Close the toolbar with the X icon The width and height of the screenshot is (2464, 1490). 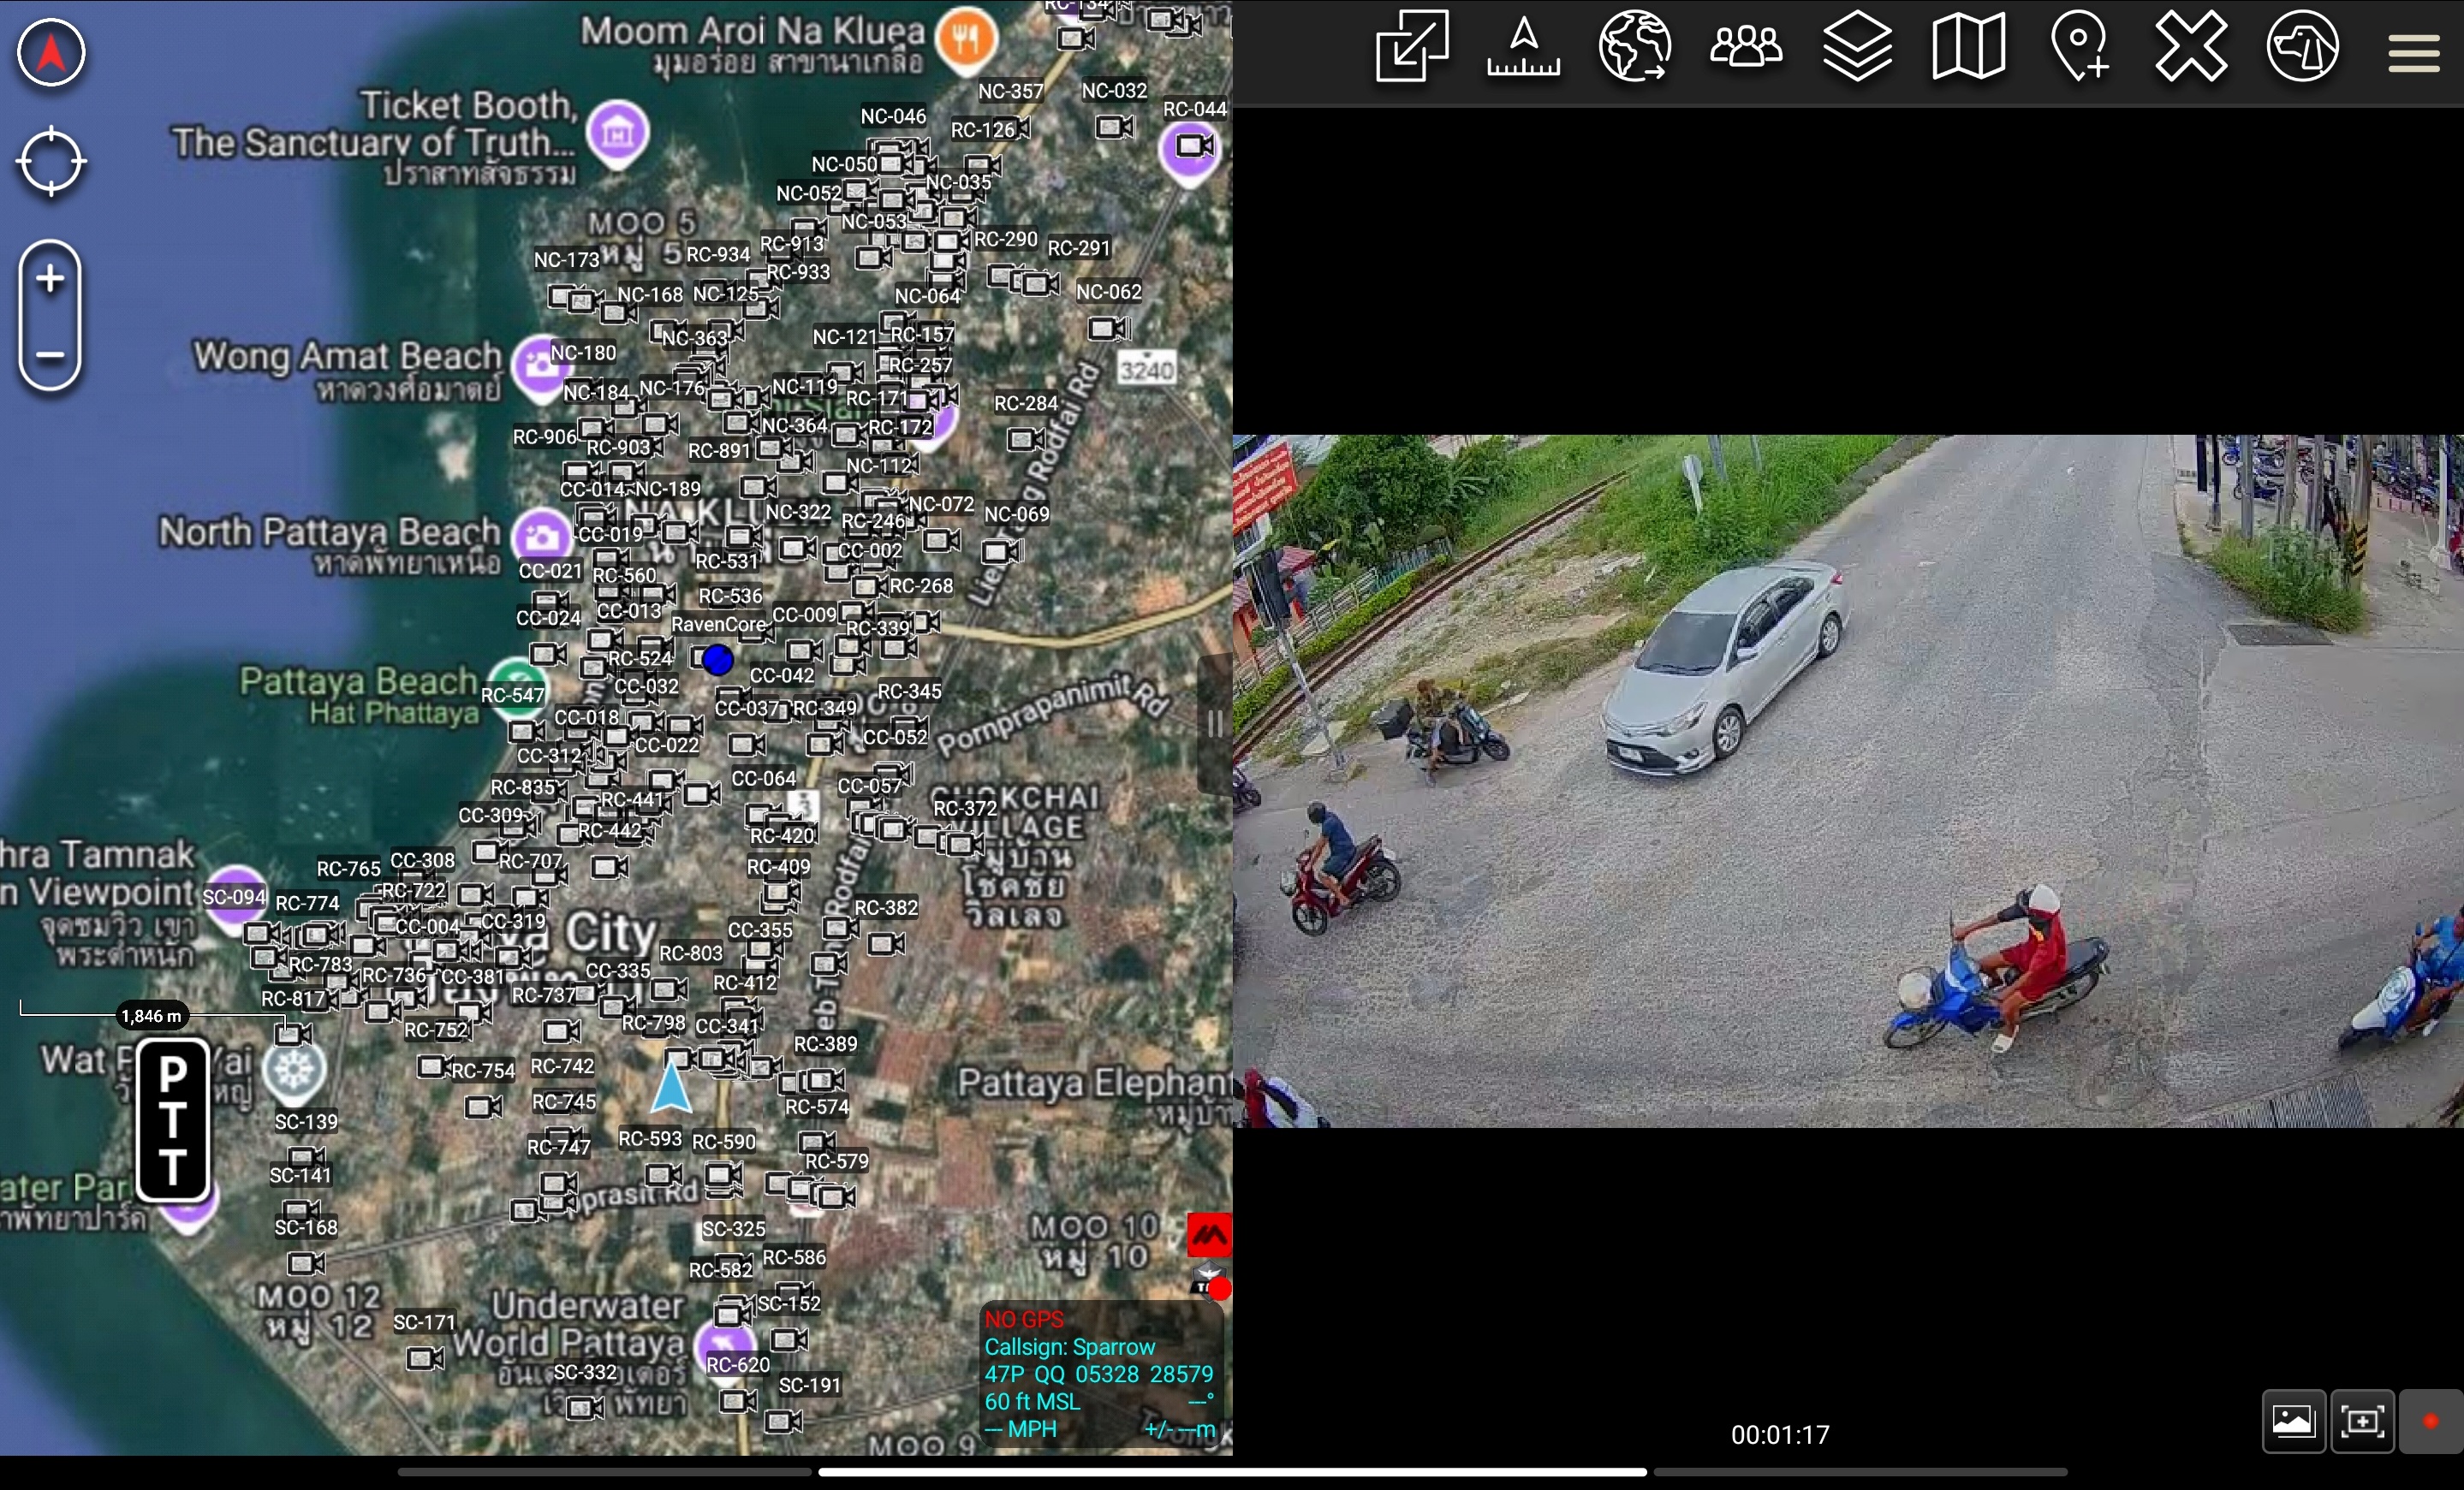pyautogui.click(x=2191, y=47)
